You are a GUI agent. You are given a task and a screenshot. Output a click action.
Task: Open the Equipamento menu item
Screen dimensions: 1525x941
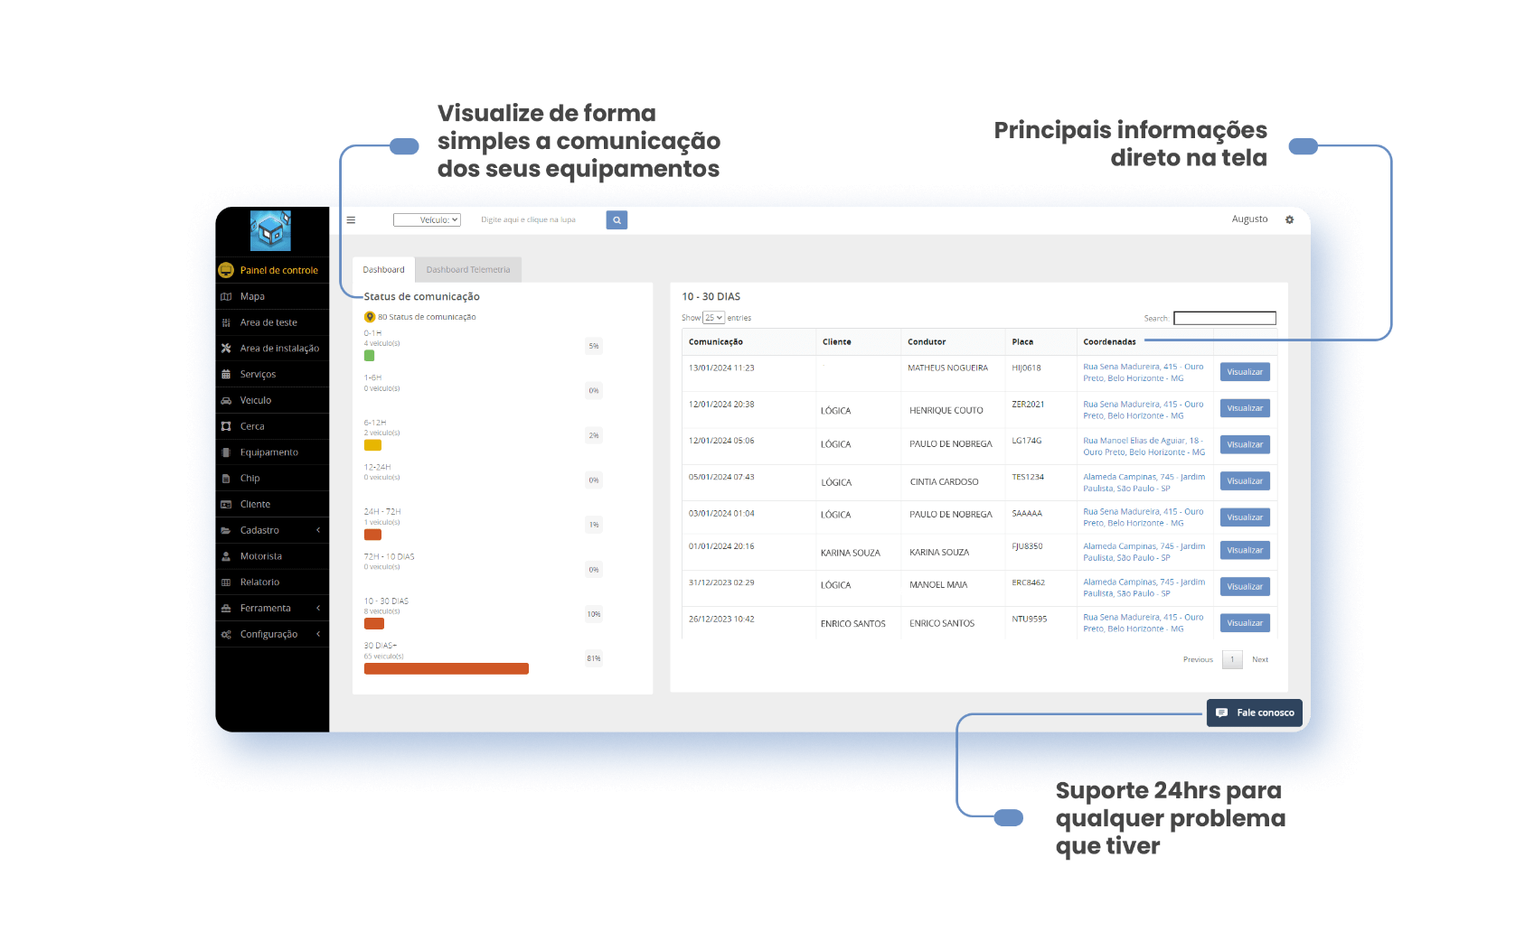click(272, 452)
